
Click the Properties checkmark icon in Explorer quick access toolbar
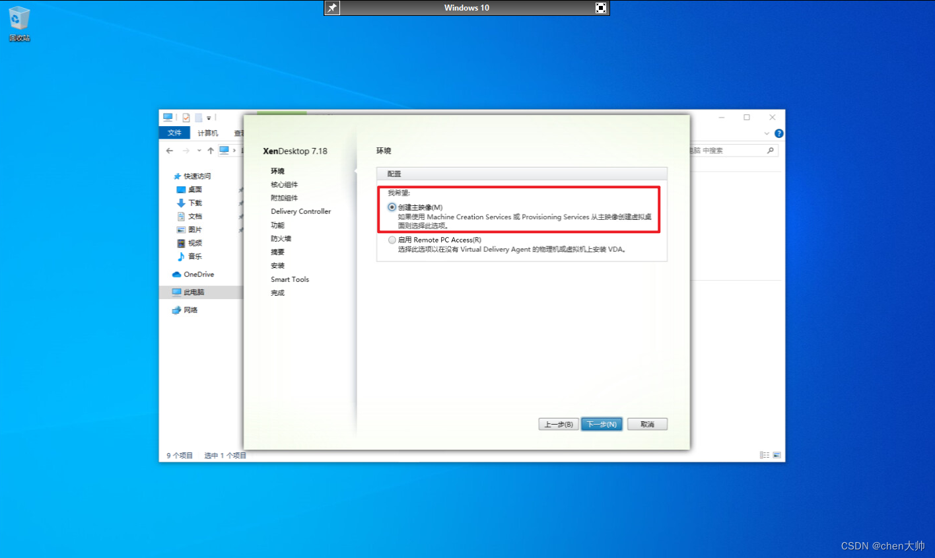(186, 118)
